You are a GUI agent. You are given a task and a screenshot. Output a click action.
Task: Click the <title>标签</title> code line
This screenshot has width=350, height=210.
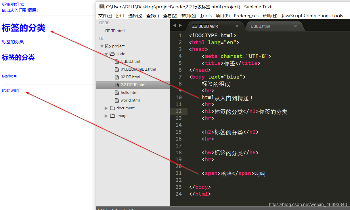click(x=231, y=63)
